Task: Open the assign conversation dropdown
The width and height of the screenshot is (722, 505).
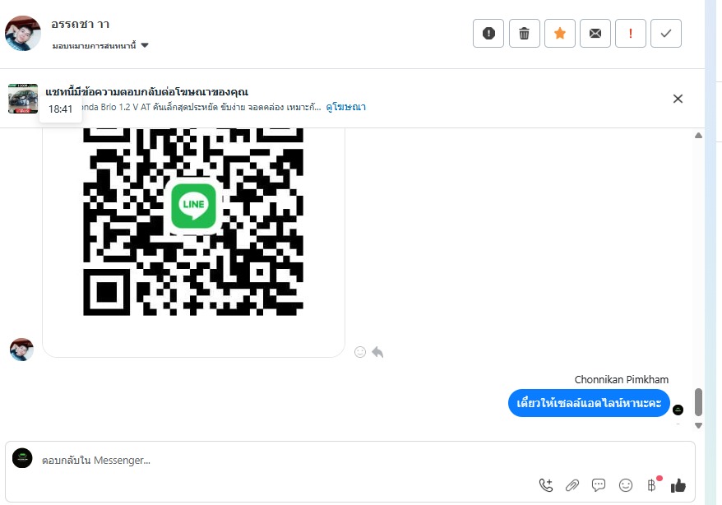Action: click(x=100, y=45)
